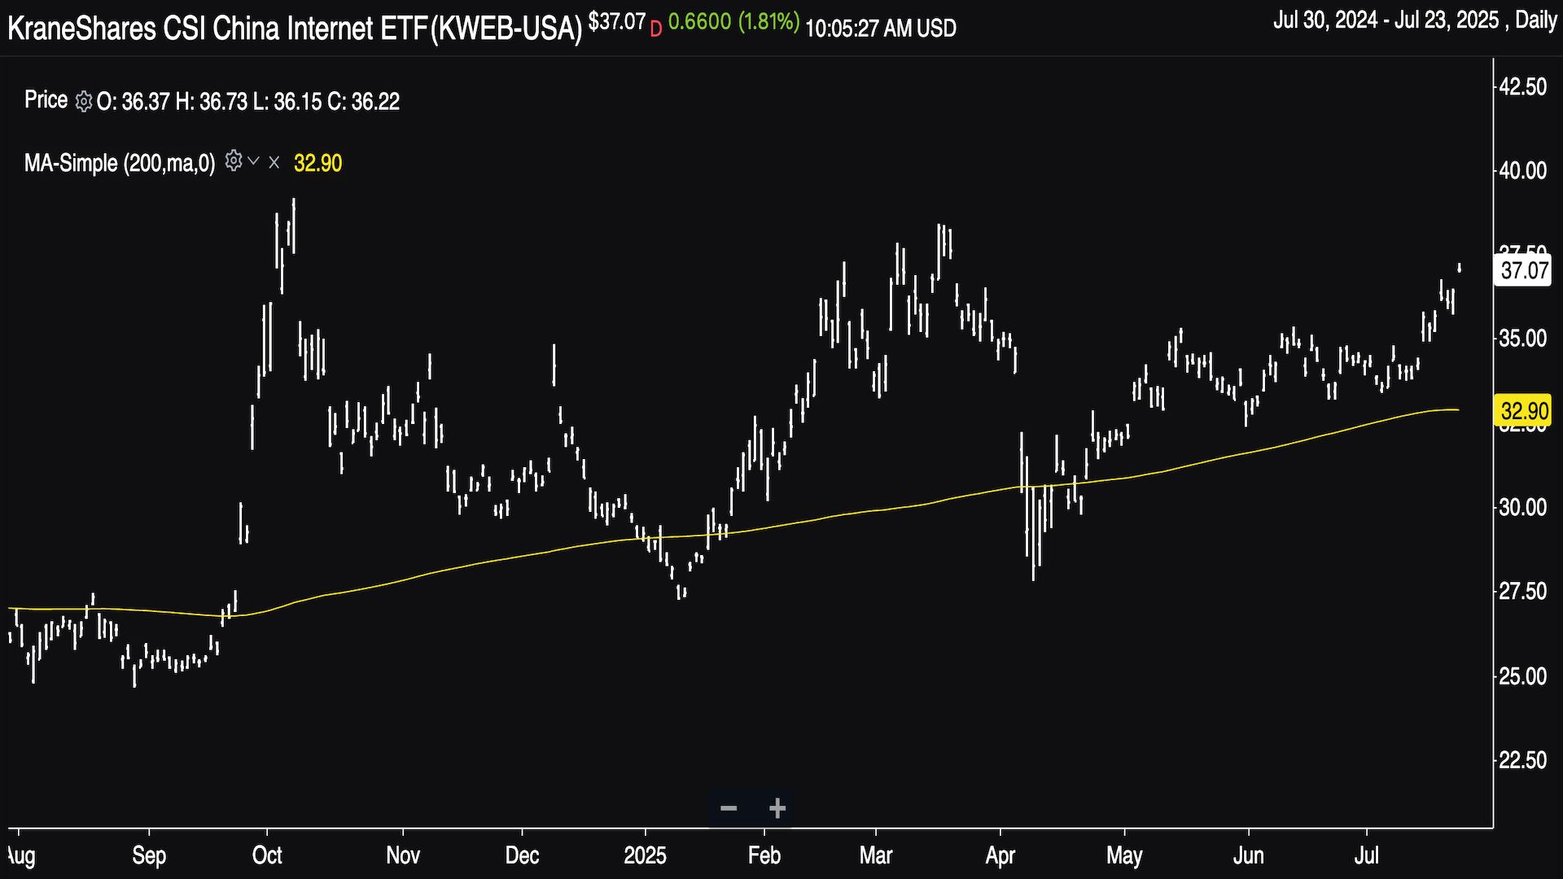Click the Apr label on time axis
This screenshot has height=879, width=1563.
click(1000, 855)
